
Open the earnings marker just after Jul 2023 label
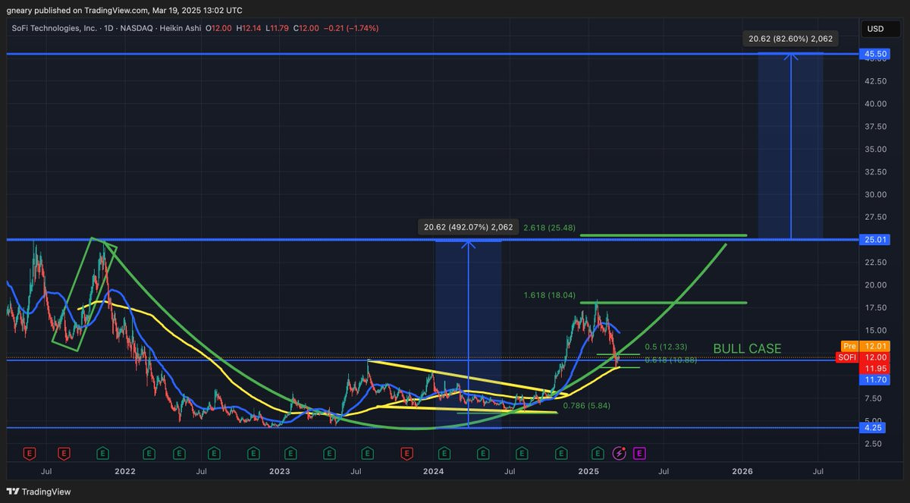(x=368, y=453)
